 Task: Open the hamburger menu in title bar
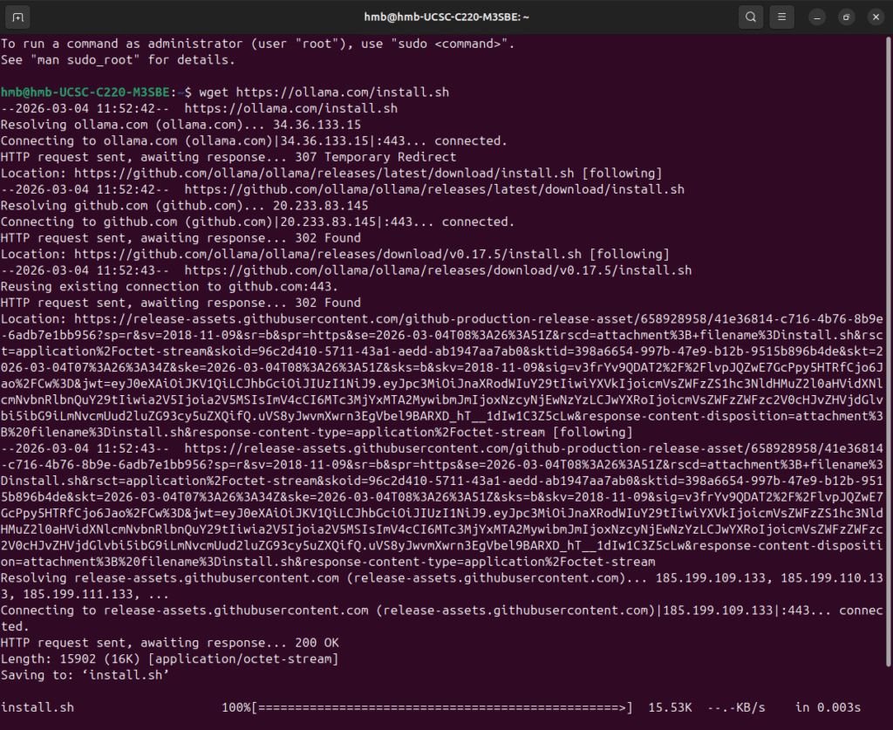point(782,17)
